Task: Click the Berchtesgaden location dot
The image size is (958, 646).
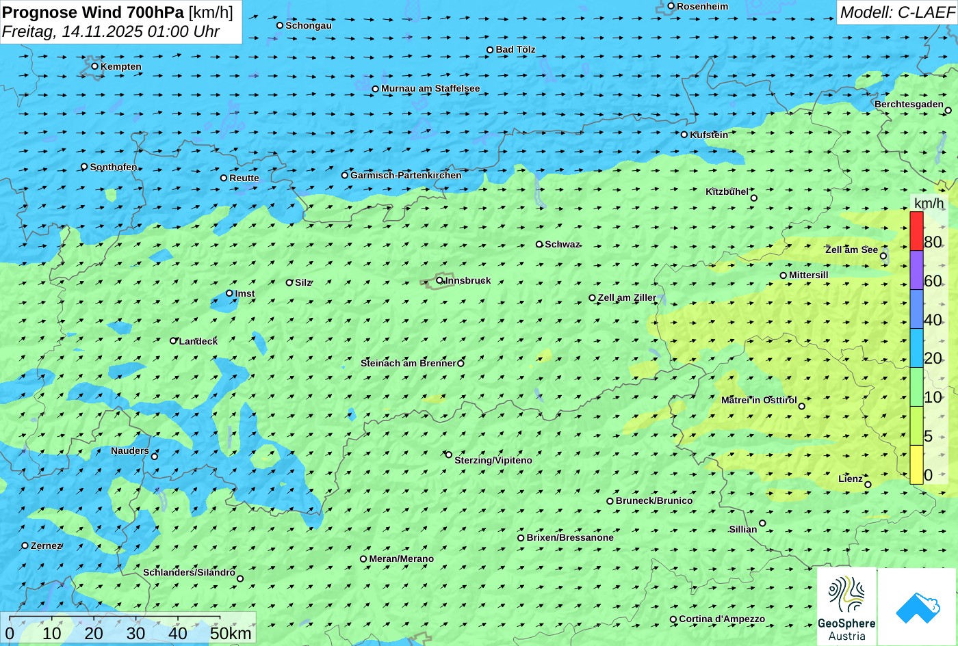Action: (948, 110)
